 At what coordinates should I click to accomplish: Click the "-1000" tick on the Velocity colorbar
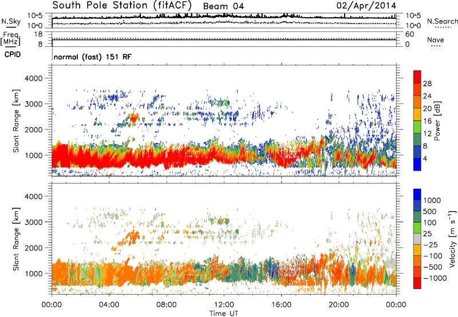tap(435, 278)
